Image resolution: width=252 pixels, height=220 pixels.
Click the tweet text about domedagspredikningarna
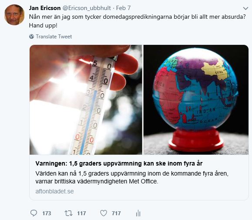point(138,21)
